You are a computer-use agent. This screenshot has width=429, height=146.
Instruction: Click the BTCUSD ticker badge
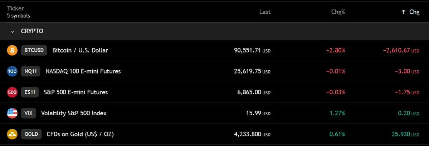(x=34, y=50)
